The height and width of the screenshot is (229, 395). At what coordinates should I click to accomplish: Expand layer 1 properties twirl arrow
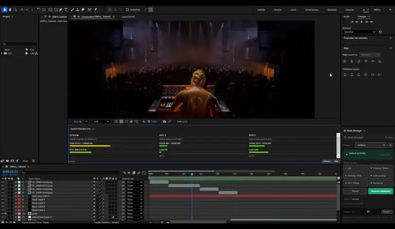[x=16, y=182]
